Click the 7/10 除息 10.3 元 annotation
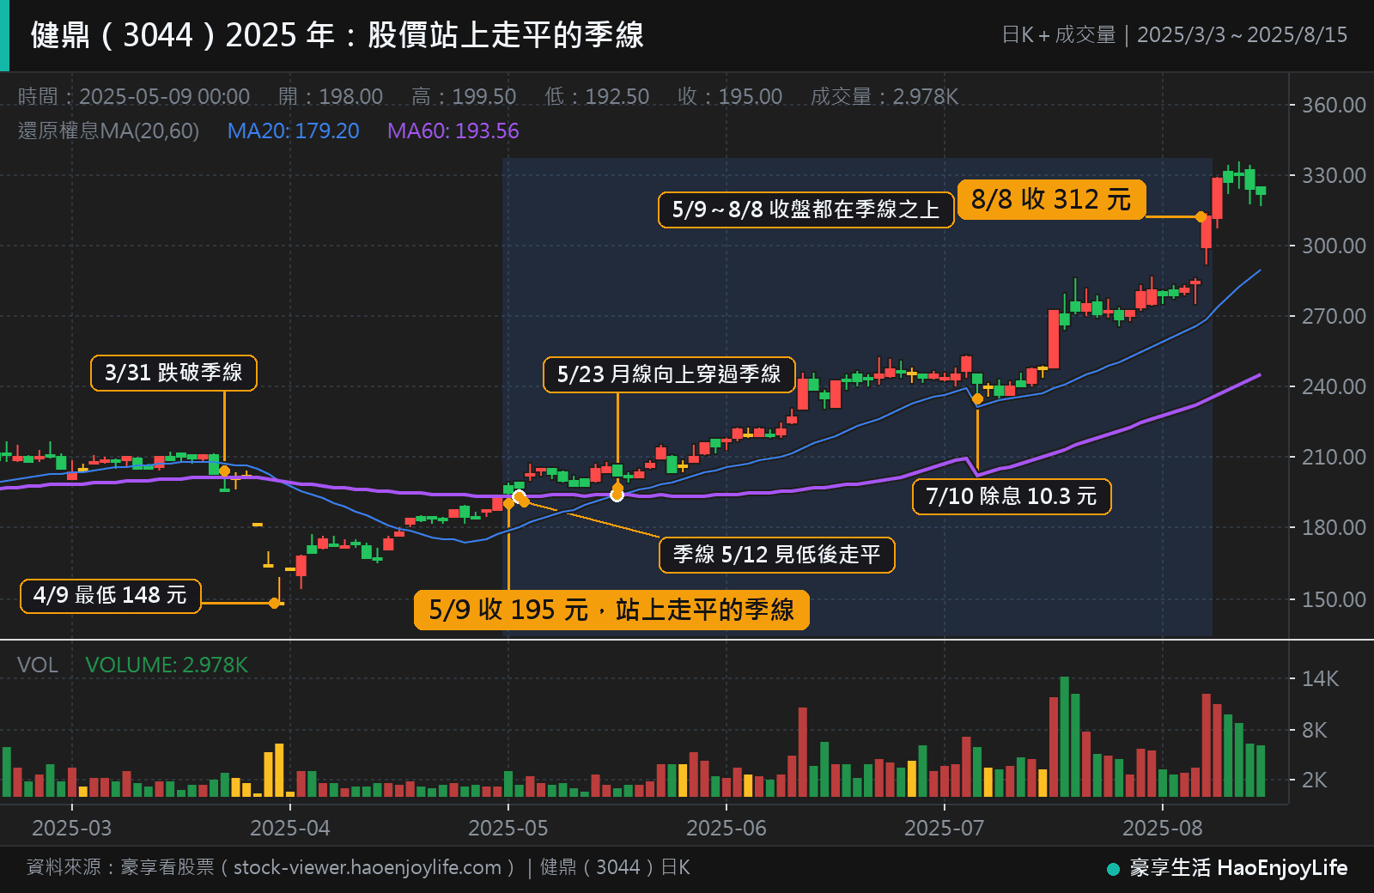 [x=1011, y=496]
